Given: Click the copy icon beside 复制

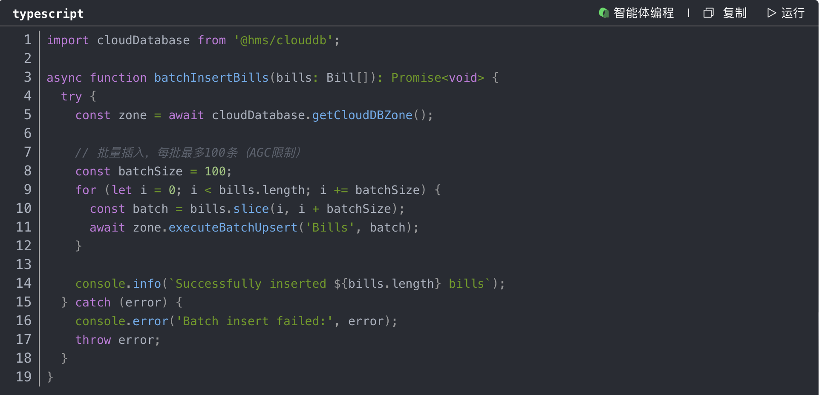Looking at the screenshot, I should point(708,13).
